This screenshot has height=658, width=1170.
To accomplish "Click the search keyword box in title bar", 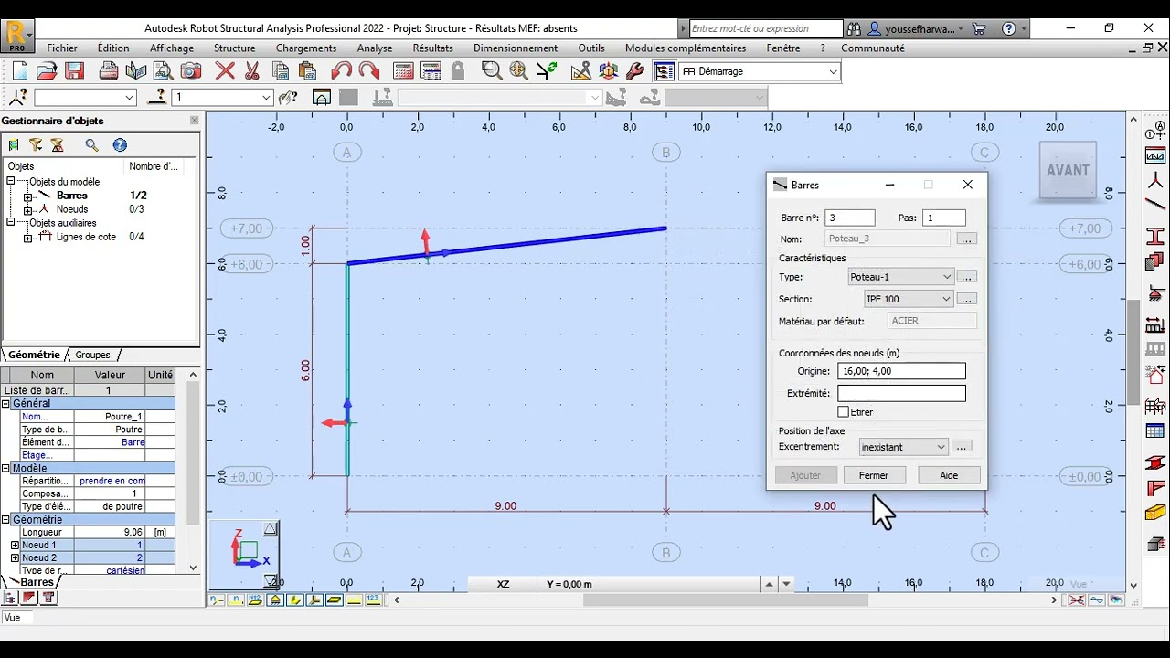I will 766,28.
